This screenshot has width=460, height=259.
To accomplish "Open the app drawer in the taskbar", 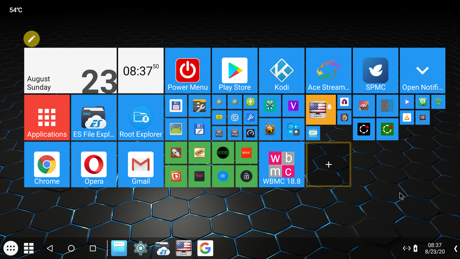I will click(x=11, y=248).
